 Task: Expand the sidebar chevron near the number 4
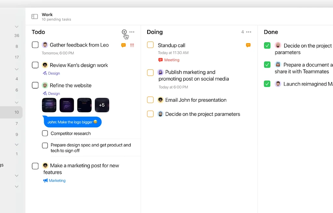coord(17,69)
